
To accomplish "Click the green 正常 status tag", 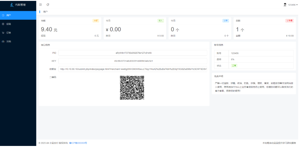I will 234,65.
